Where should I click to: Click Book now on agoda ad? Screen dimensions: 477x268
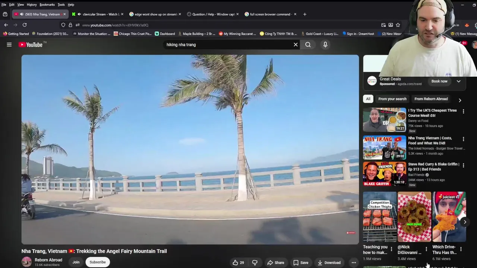pyautogui.click(x=439, y=81)
